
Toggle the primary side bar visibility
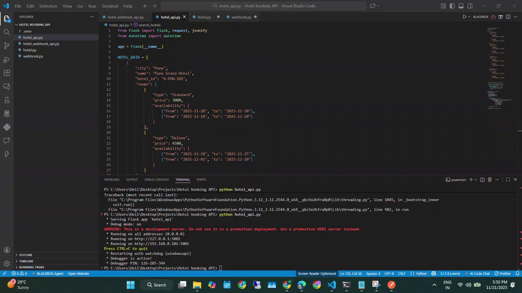pyautogui.click(x=452, y=6)
